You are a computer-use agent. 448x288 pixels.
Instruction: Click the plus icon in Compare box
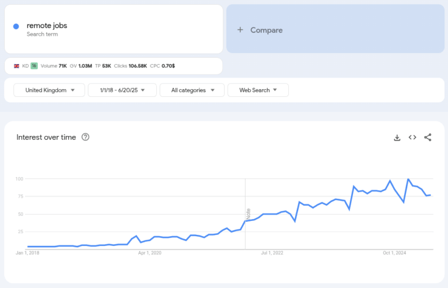tap(240, 30)
